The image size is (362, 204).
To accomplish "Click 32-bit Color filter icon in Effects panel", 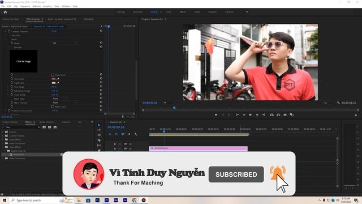I will pyautogui.click(x=49, y=127).
